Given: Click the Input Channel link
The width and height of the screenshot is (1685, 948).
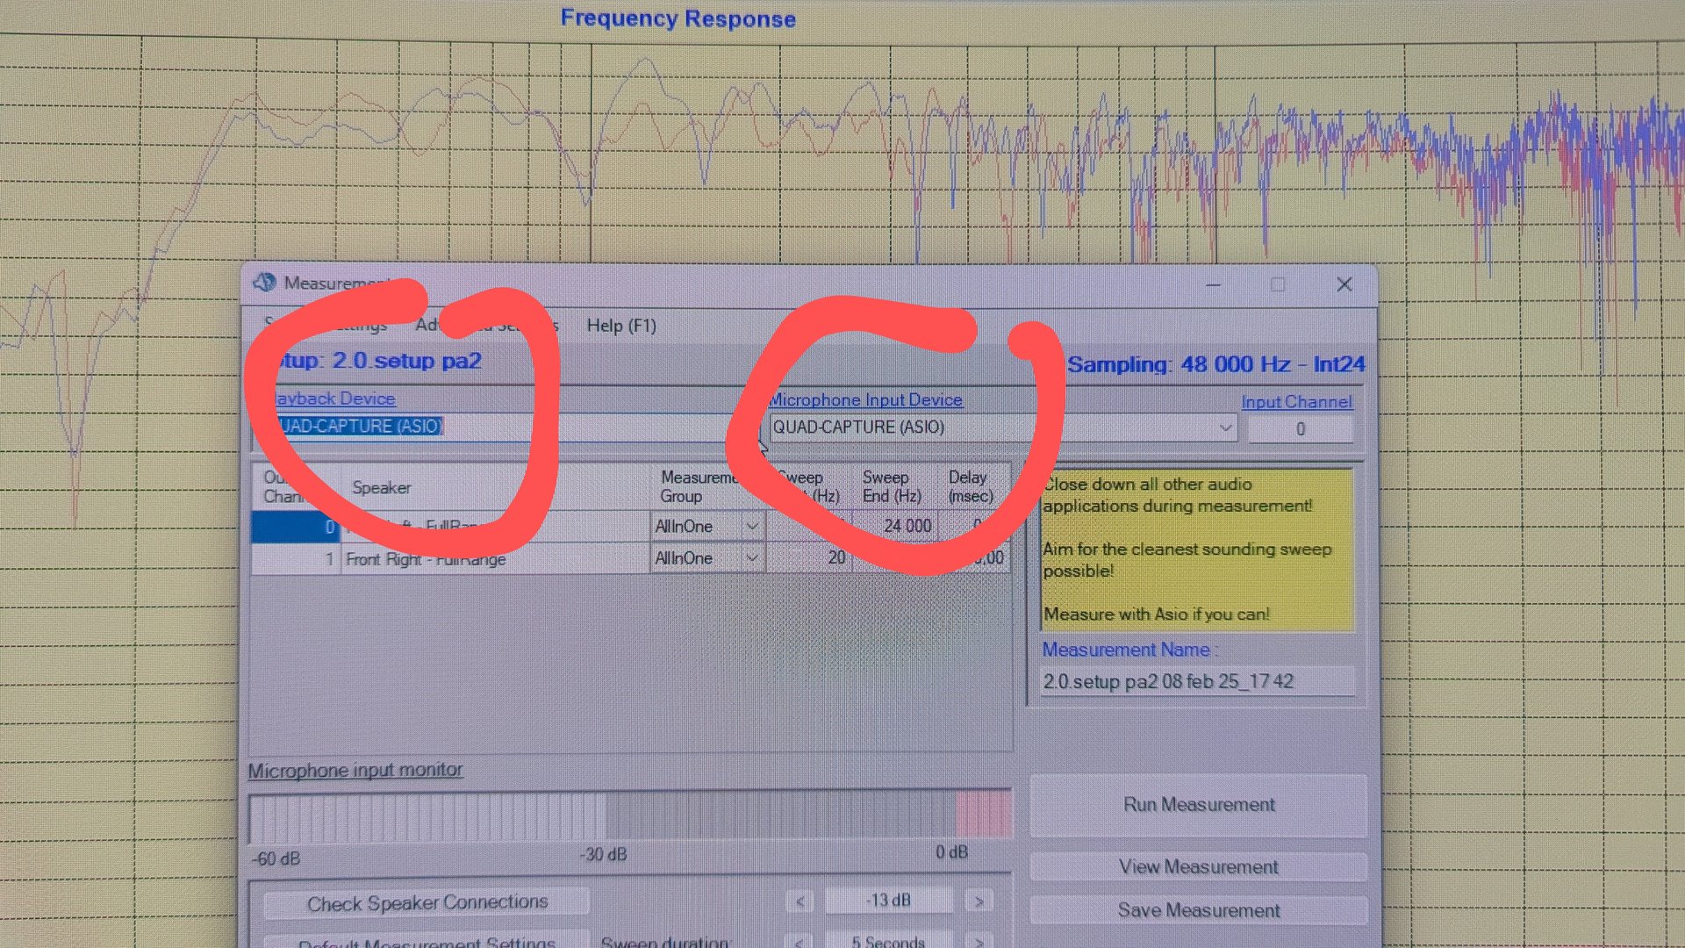Looking at the screenshot, I should point(1296,402).
